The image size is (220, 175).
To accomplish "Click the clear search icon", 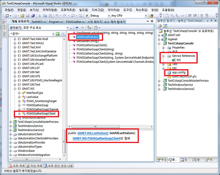I will point(63,34).
